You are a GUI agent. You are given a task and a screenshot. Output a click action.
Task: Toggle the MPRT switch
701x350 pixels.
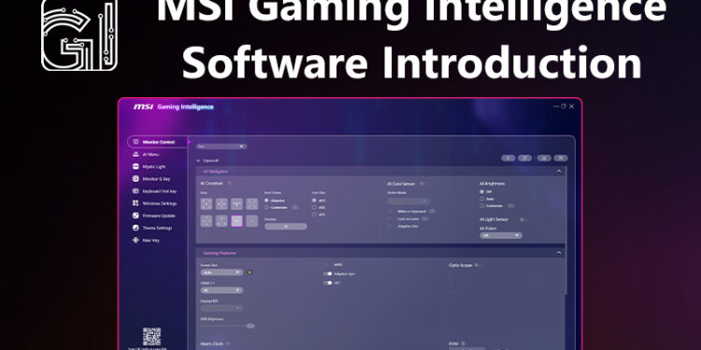click(x=327, y=265)
